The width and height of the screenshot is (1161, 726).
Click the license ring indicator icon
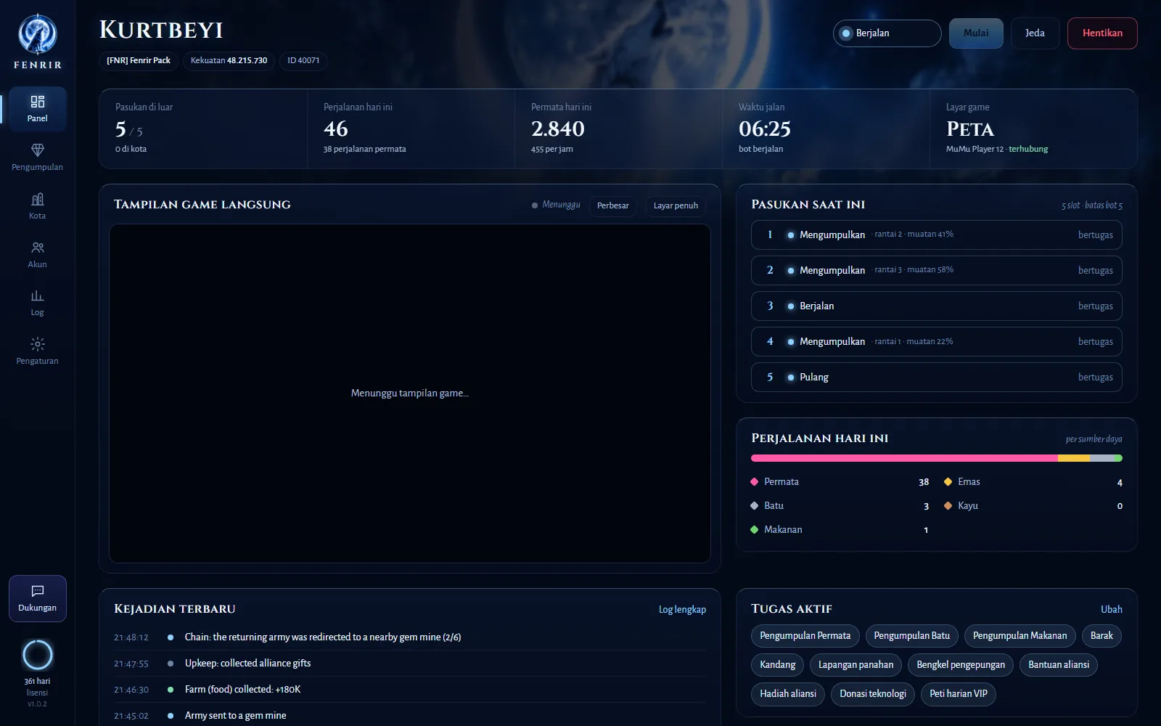(x=38, y=656)
